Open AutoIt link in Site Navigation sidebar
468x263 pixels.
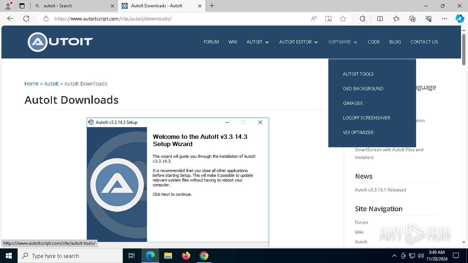tap(361, 242)
